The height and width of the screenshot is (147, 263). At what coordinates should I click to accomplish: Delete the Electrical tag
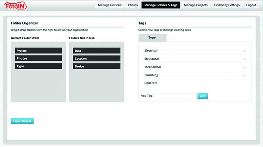[244, 51]
